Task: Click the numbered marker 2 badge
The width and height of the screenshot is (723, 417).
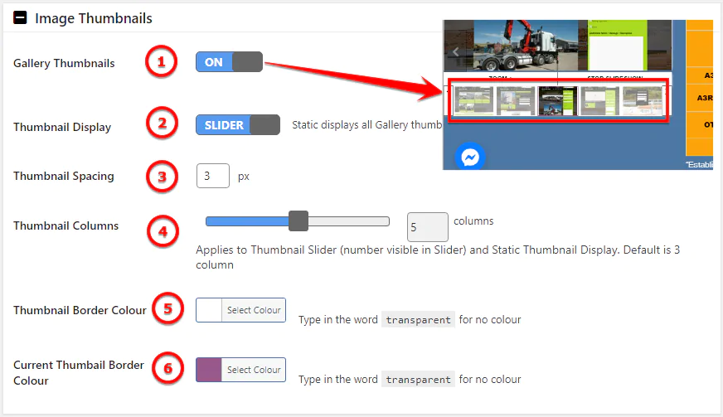Action: (163, 124)
